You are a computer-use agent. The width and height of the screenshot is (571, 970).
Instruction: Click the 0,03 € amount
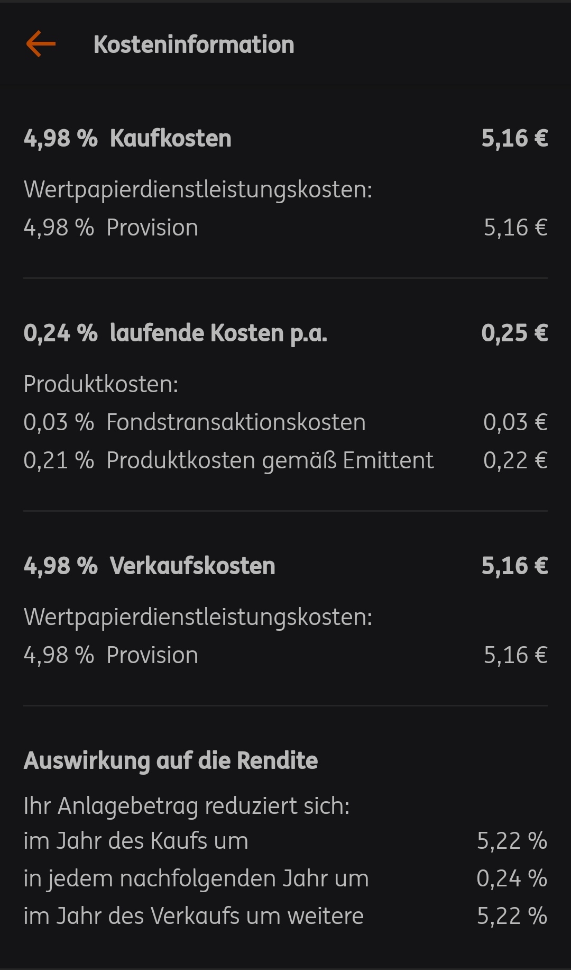tap(515, 422)
